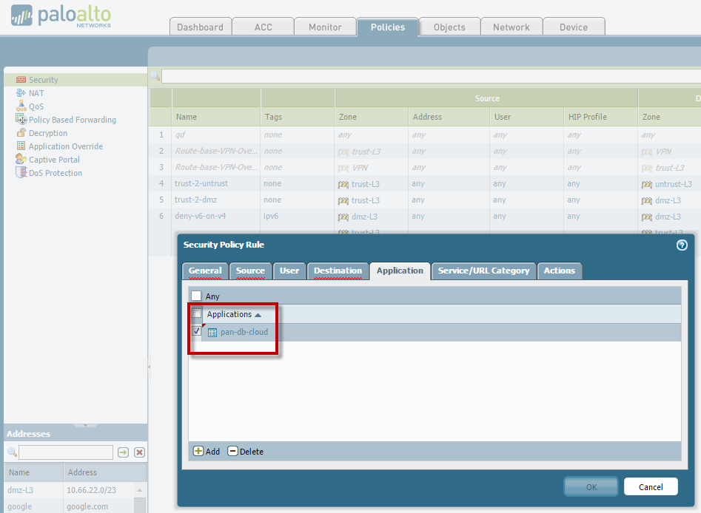Screen dimensions: 701x513
Task: Toggle the Applications column sort arrow
Action: click(258, 313)
